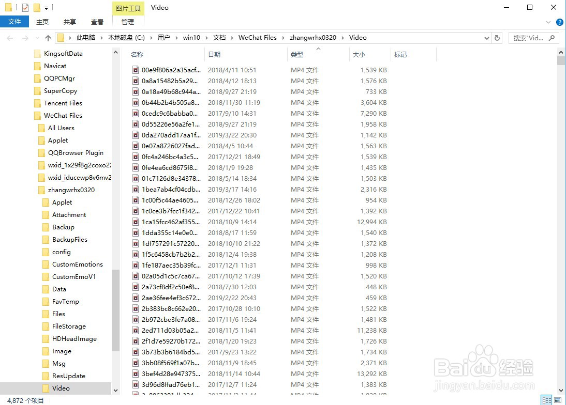
Task: Expand chevron after zhangwrhx0320 in path
Action: click(342, 38)
